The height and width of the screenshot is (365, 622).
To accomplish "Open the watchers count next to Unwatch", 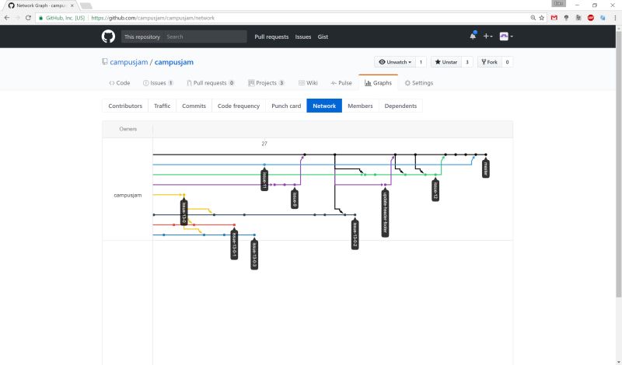I will [x=421, y=62].
